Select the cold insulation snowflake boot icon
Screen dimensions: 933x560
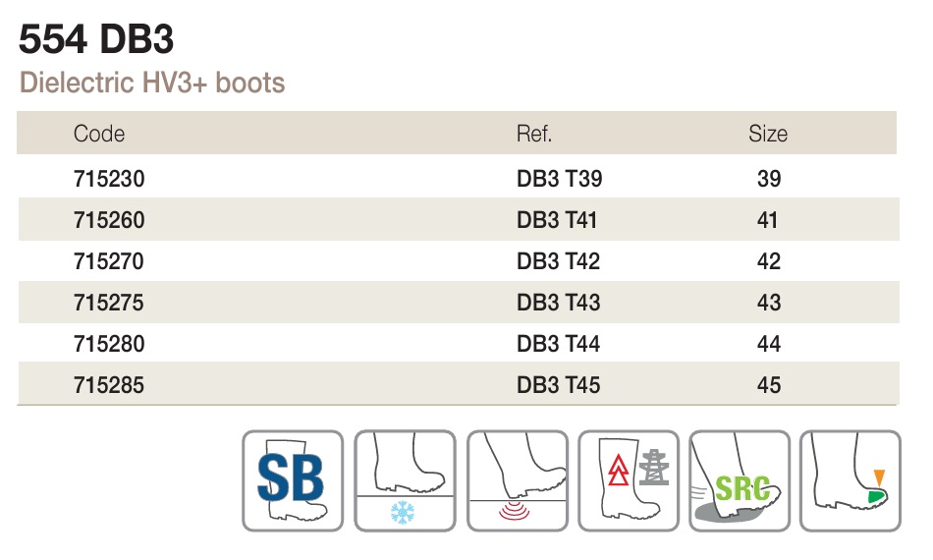click(x=405, y=480)
